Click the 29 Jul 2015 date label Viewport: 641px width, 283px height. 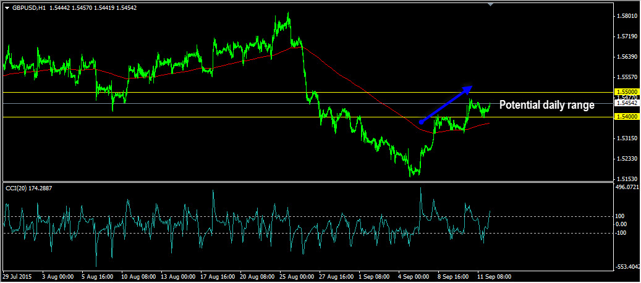click(17, 276)
